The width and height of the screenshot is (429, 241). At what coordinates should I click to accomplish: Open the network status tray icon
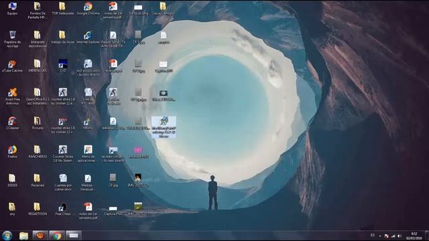(x=393, y=236)
